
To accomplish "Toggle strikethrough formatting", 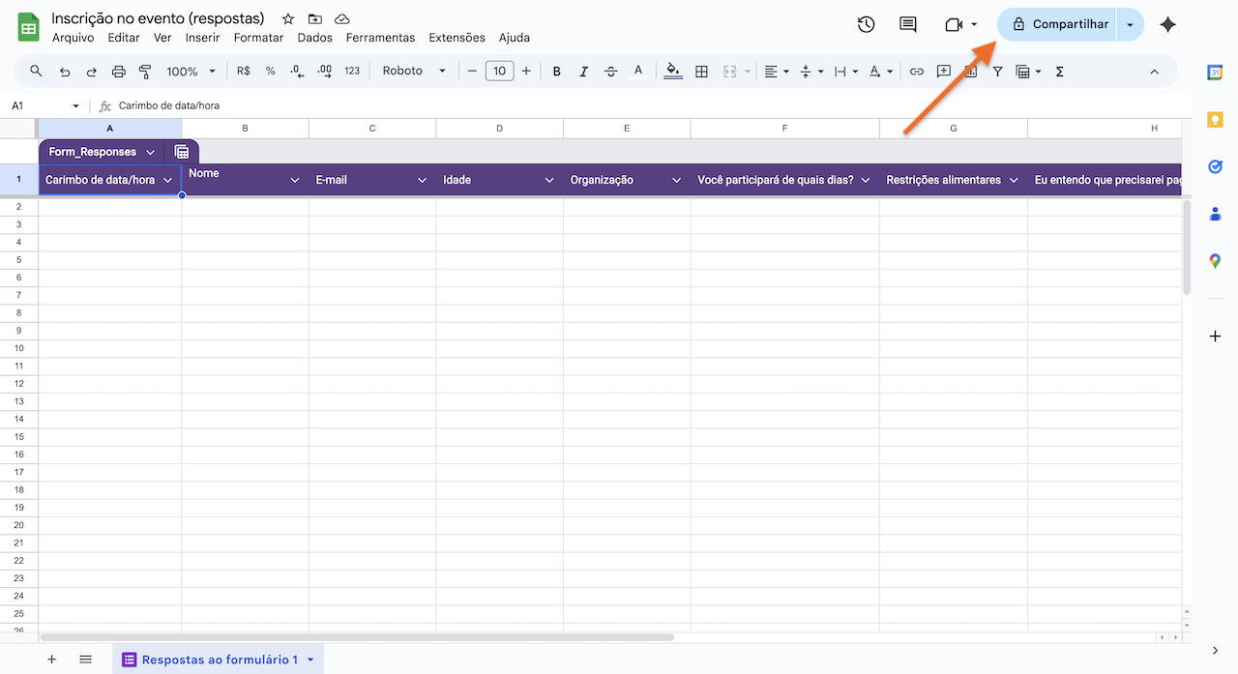I will (x=610, y=71).
